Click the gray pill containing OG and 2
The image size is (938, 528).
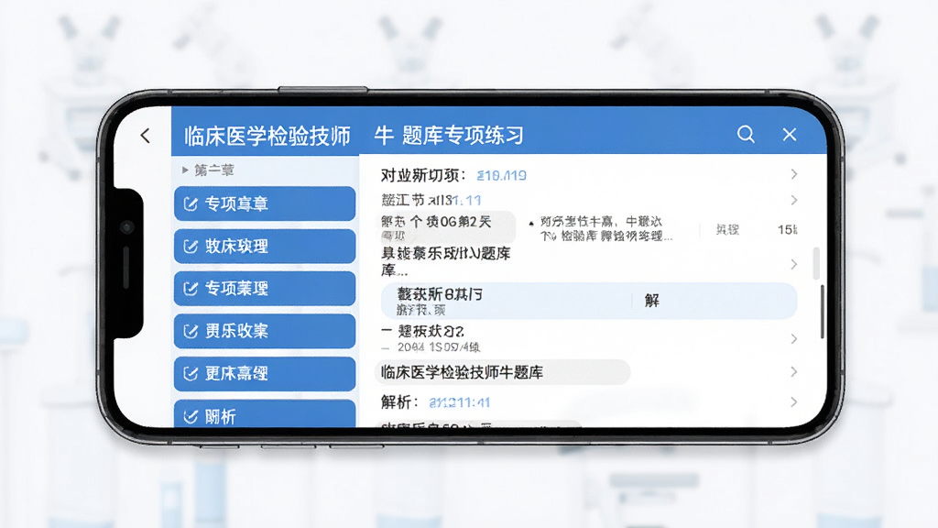pos(447,226)
